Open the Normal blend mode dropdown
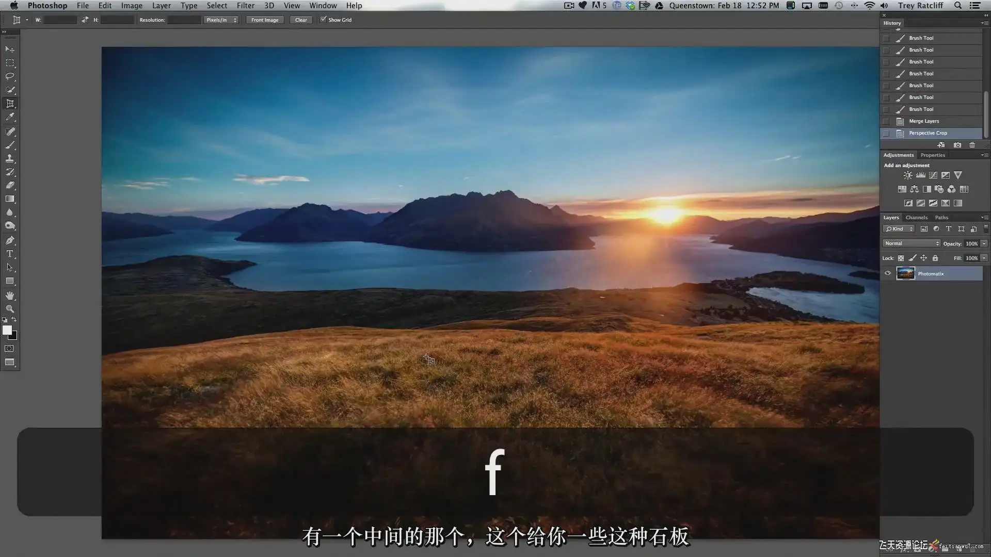 point(912,243)
